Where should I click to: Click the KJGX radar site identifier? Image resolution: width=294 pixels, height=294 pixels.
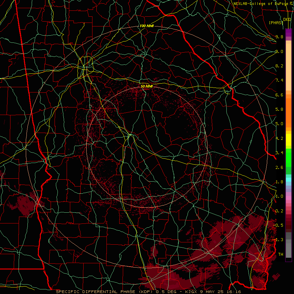pos(192,292)
